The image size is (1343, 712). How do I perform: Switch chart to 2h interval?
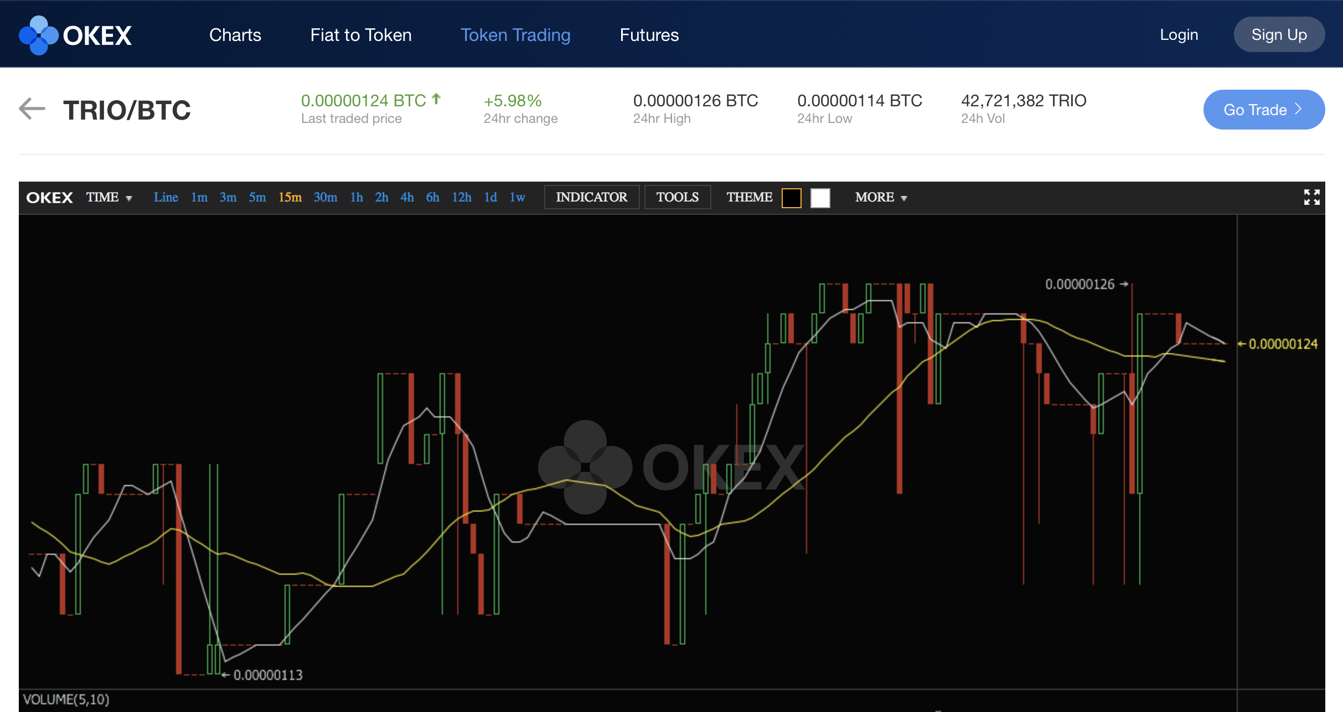click(381, 197)
